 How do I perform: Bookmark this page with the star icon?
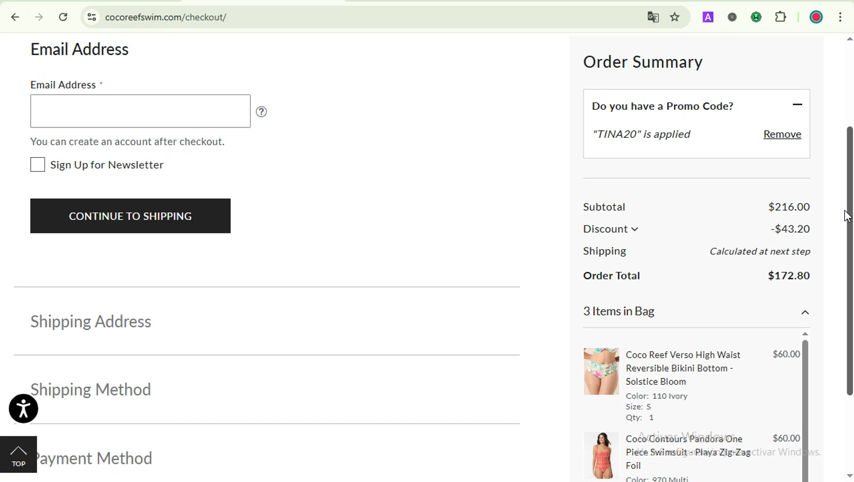[x=675, y=17]
